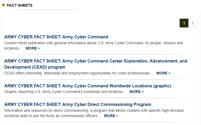Go to page 2 of fact sheets

click(x=193, y=23)
